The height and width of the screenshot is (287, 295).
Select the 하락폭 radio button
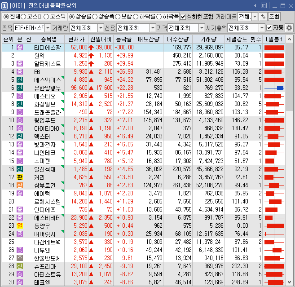click(159, 17)
